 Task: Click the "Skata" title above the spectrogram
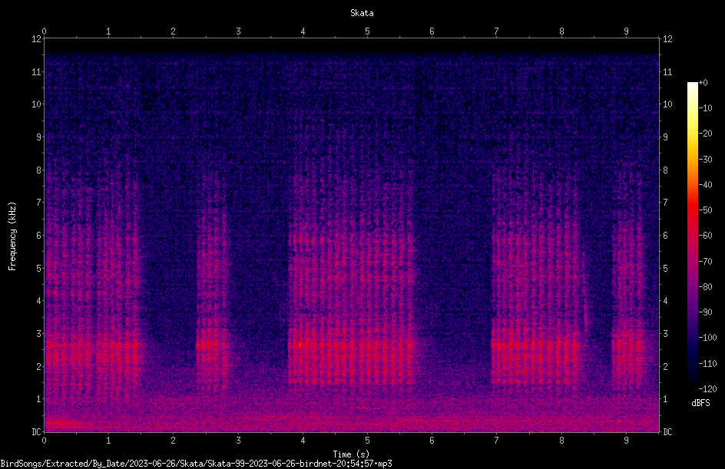pyautogui.click(x=362, y=13)
